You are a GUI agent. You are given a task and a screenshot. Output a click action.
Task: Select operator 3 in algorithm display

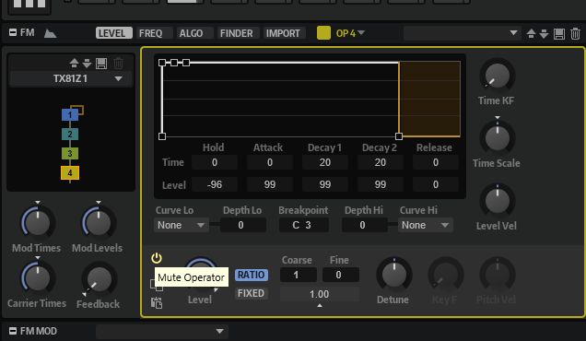[70, 153]
